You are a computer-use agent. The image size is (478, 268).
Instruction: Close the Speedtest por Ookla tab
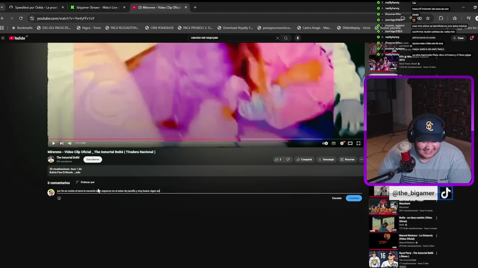click(63, 7)
